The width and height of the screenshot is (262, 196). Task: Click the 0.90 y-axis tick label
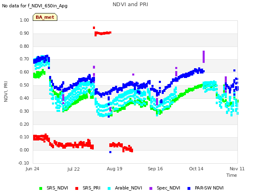pos(25,33)
